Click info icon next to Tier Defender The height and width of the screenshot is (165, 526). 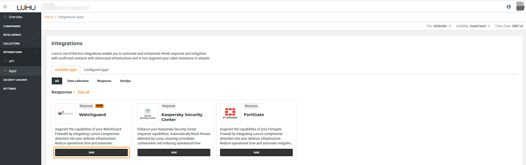(x=450, y=26)
